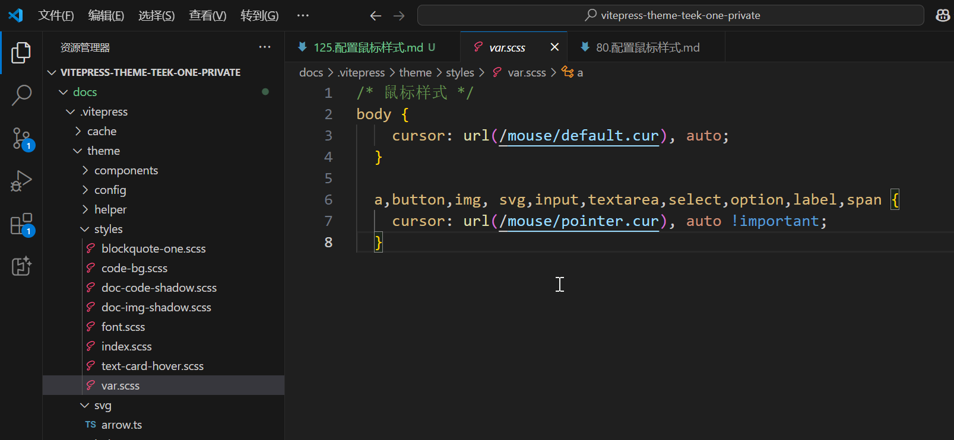Place cursor on '!important' keyword
Screen dimensions: 954x440
pyautogui.click(x=775, y=221)
